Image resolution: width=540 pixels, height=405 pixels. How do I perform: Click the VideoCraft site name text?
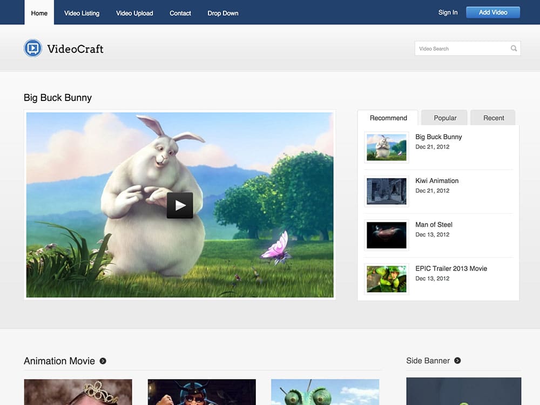tap(75, 49)
